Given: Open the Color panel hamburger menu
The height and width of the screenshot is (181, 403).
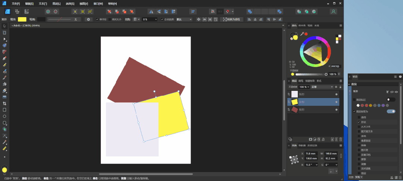Looking at the screenshot, I should click(341, 25).
